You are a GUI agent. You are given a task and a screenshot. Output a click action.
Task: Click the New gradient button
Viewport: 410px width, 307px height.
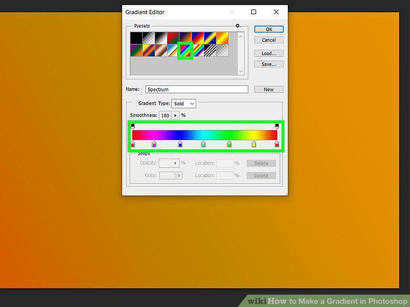point(269,89)
